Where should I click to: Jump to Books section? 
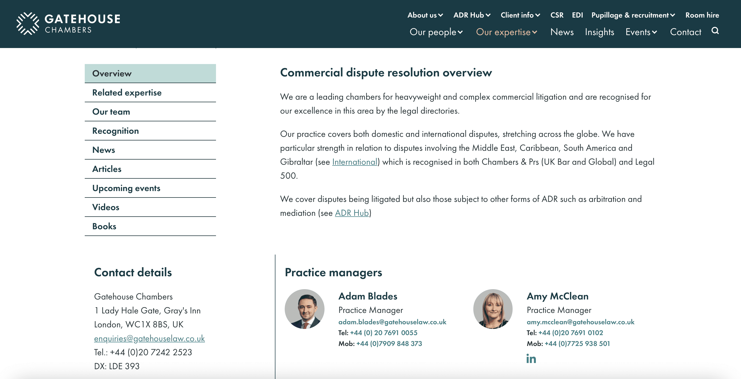[x=150, y=226]
